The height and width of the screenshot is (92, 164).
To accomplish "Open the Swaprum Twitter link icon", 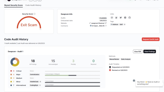I will (x=121, y=18).
